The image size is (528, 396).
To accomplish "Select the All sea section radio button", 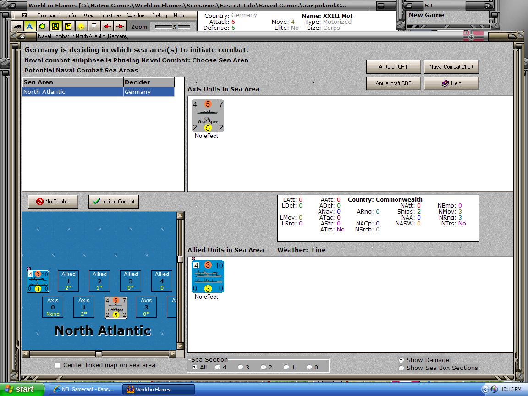I will pos(195,367).
